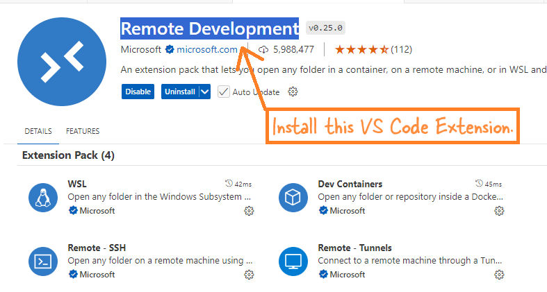Screen dimensions: 547x292
Task: Click WSL activation time clock icon
Action: (229, 183)
